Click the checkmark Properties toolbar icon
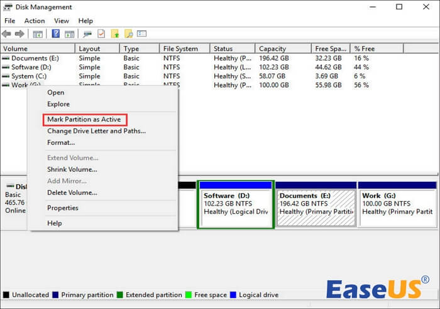The width and height of the screenshot is (440, 309). coord(101,33)
